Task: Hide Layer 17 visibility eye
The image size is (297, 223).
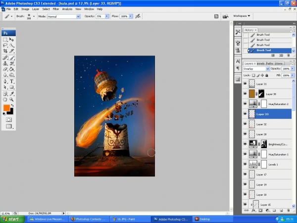Action: pyautogui.click(x=245, y=174)
